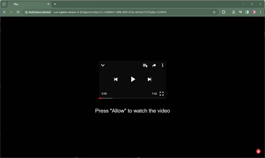265x158 pixels.
Task: Go back to the previous page
Action: 5,12
